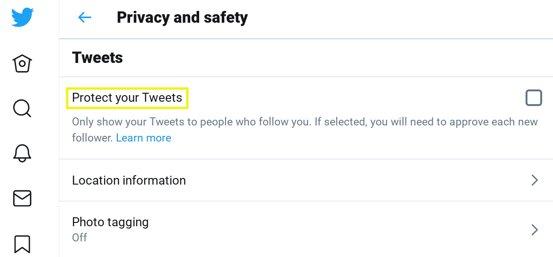
Task: Open the Photo tagging settings
Action: pos(110,222)
